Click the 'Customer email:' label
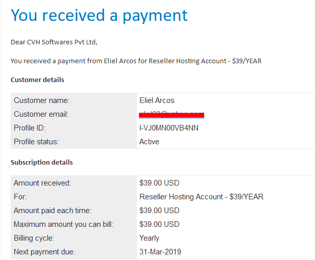 (41, 114)
